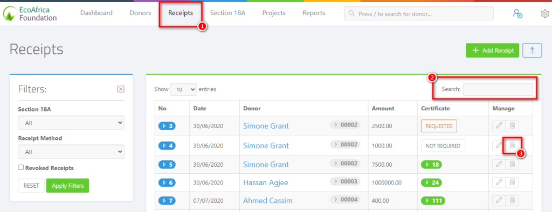Expand donor code 00002 in receipt 4 row
The height and width of the screenshot is (212, 552).
(x=345, y=144)
